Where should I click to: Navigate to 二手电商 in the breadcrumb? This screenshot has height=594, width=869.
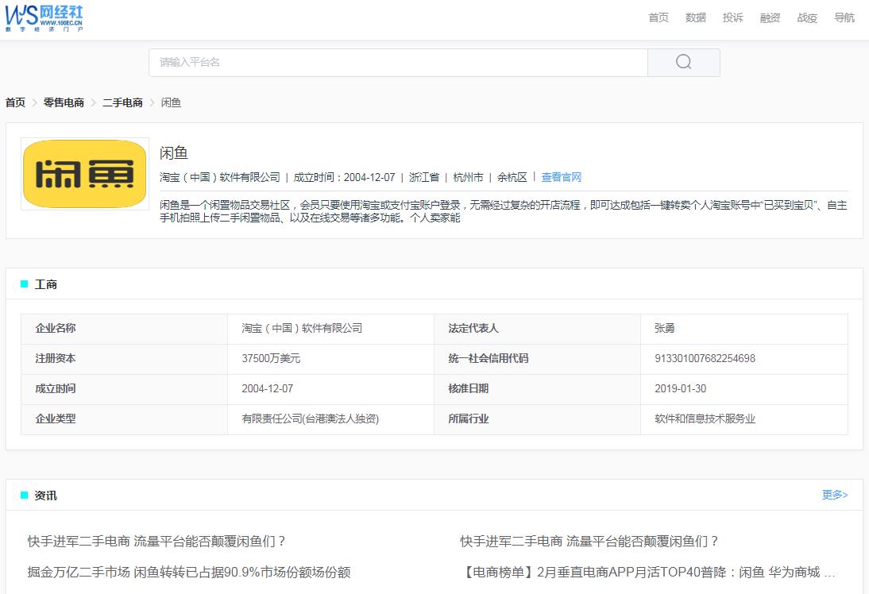pyautogui.click(x=121, y=102)
